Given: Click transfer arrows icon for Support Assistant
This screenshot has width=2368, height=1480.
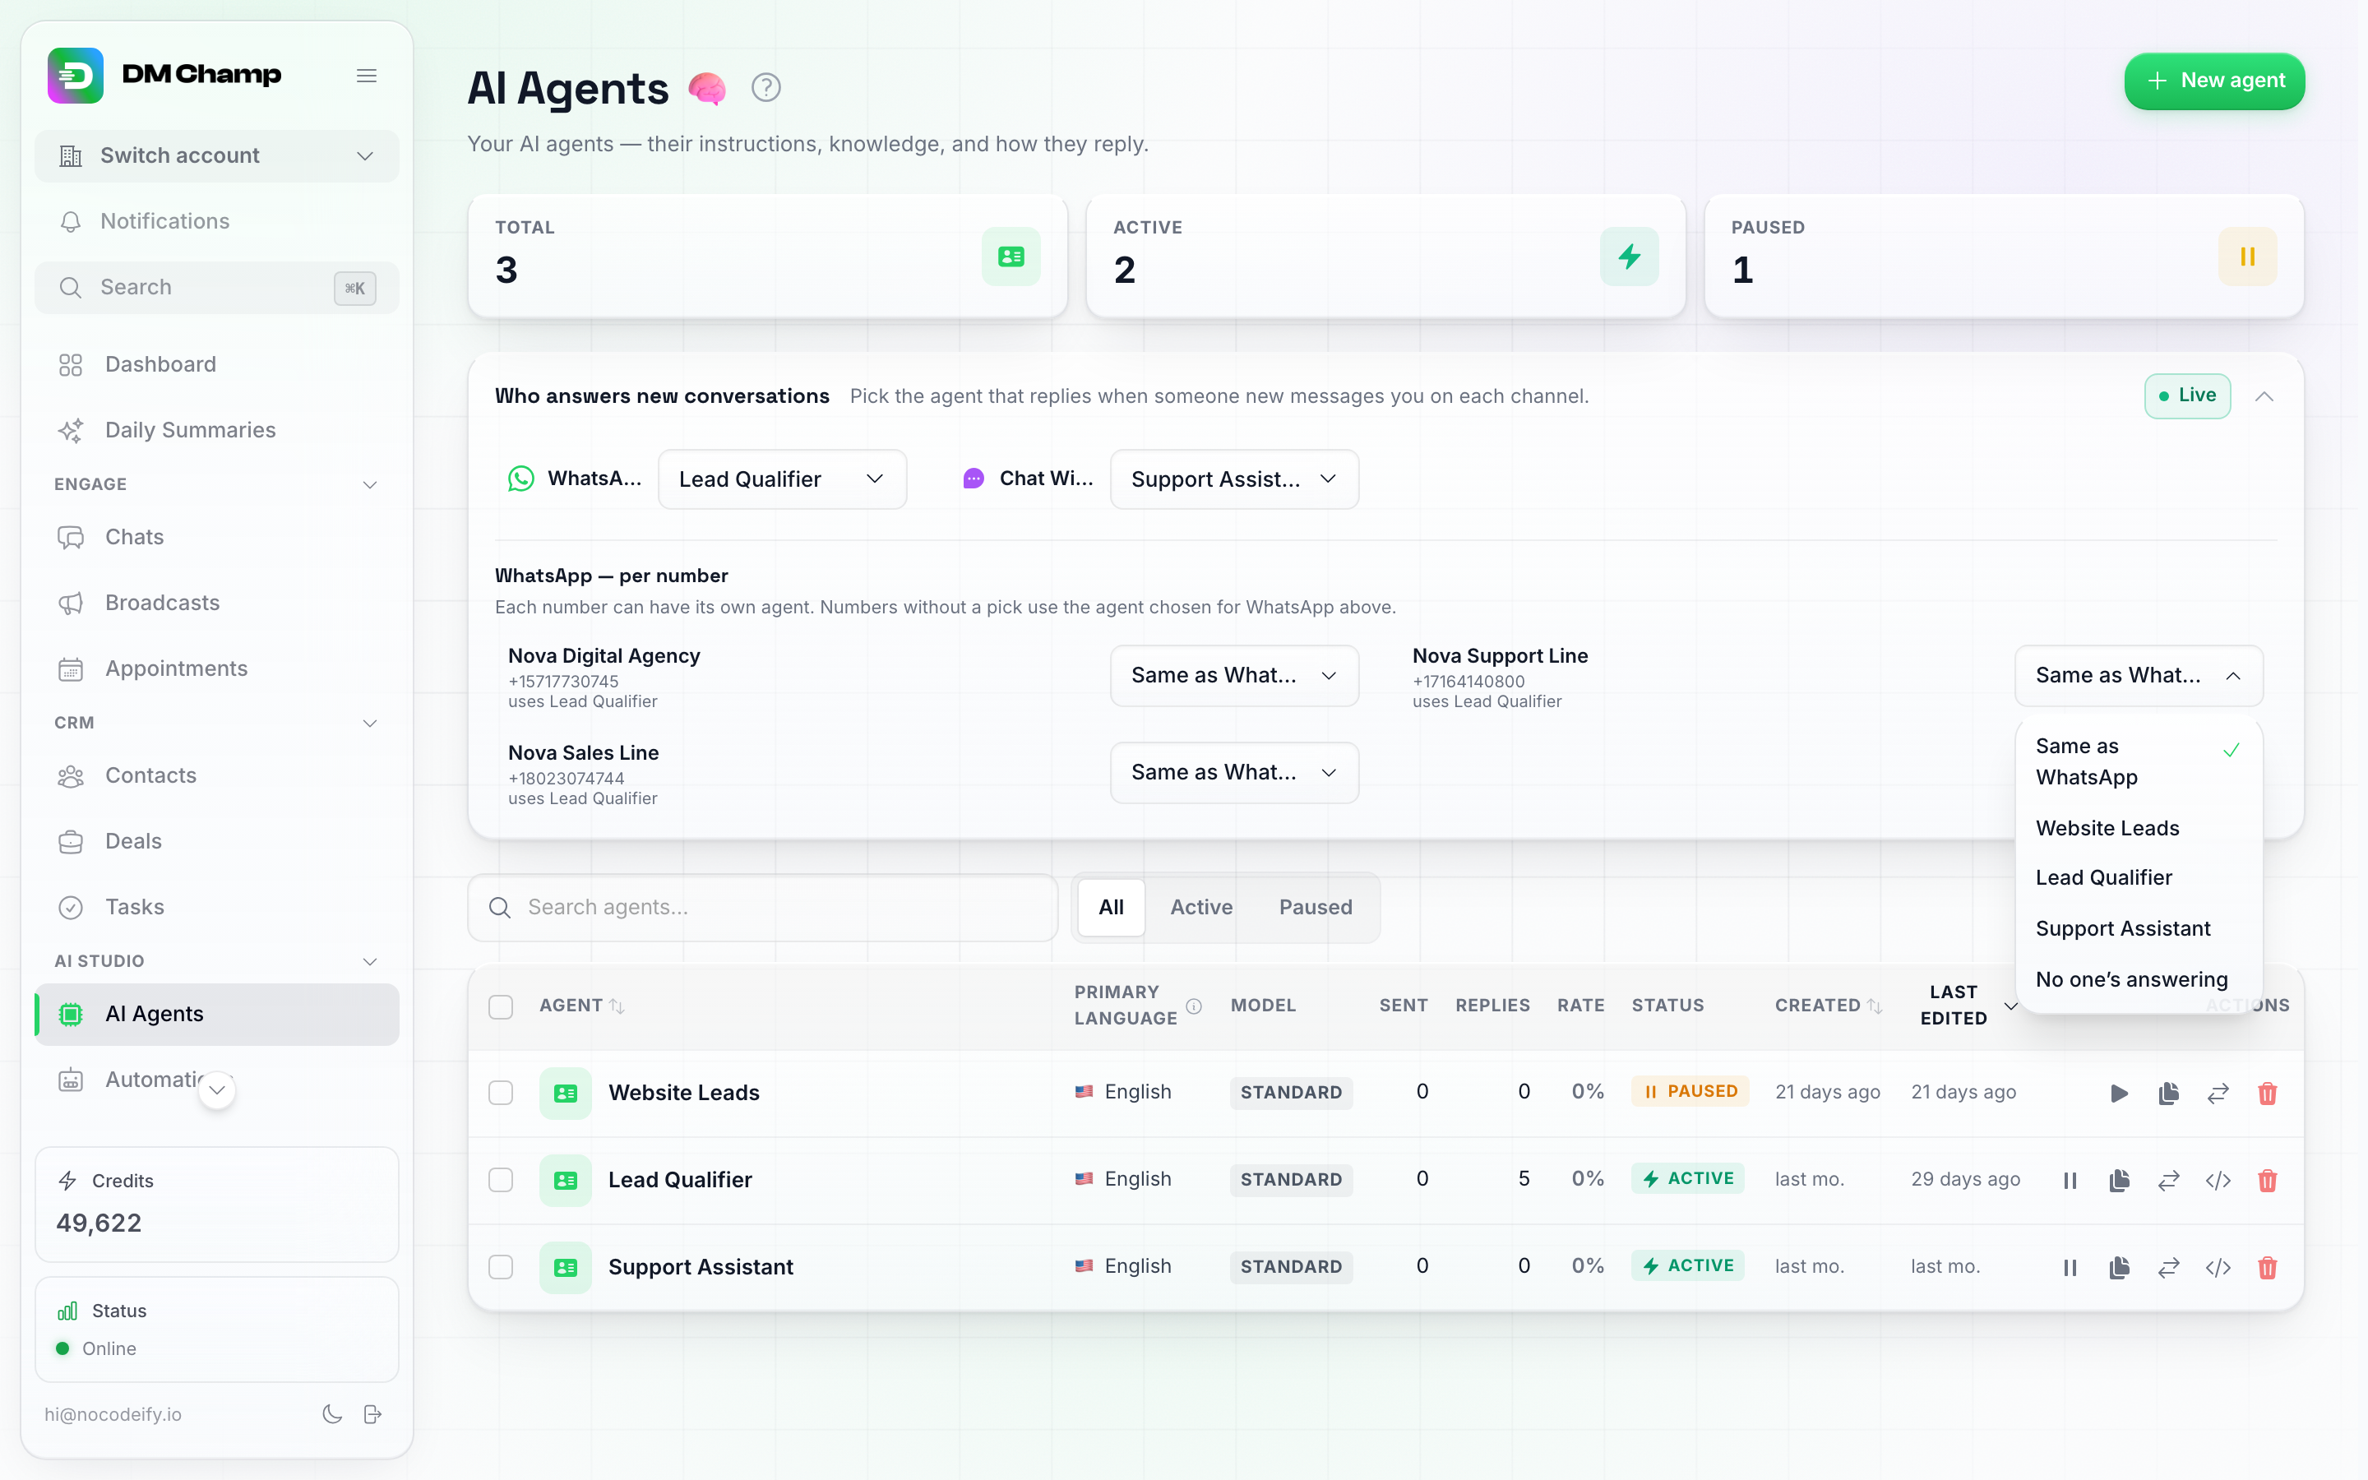Looking at the screenshot, I should pyautogui.click(x=2168, y=1268).
